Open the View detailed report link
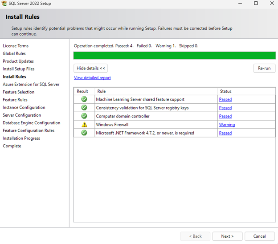The width and height of the screenshot is (278, 244). [92, 78]
